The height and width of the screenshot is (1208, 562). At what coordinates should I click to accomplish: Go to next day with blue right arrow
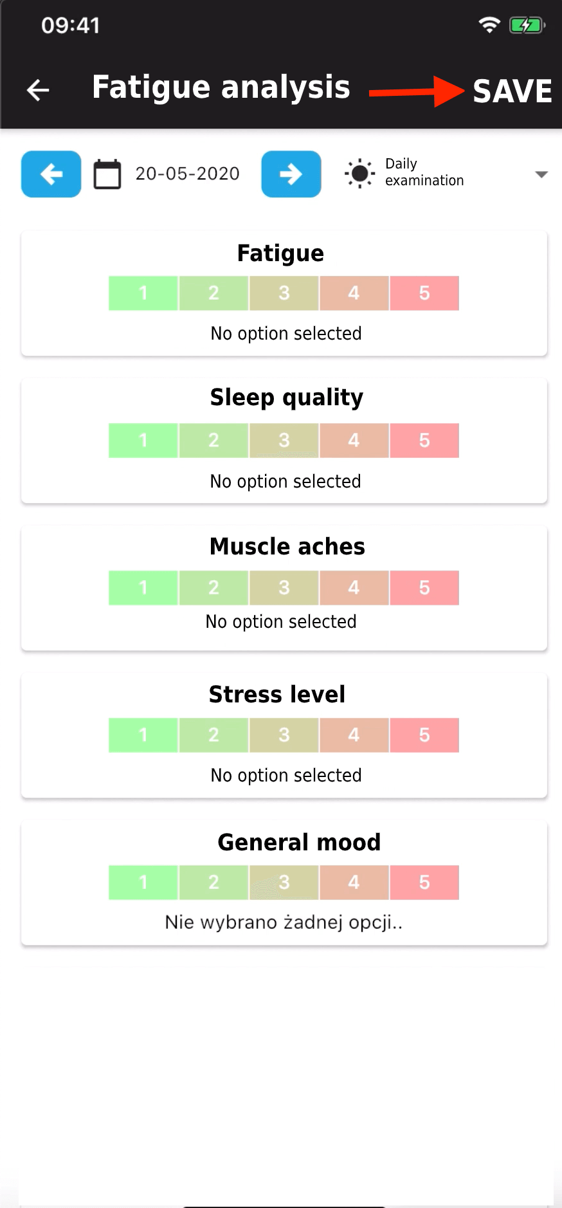click(x=291, y=174)
